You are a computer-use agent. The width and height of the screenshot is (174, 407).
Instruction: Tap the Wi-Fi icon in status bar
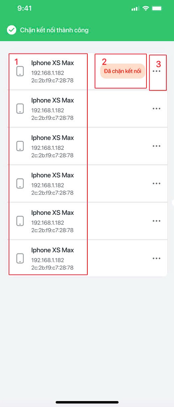146,9
